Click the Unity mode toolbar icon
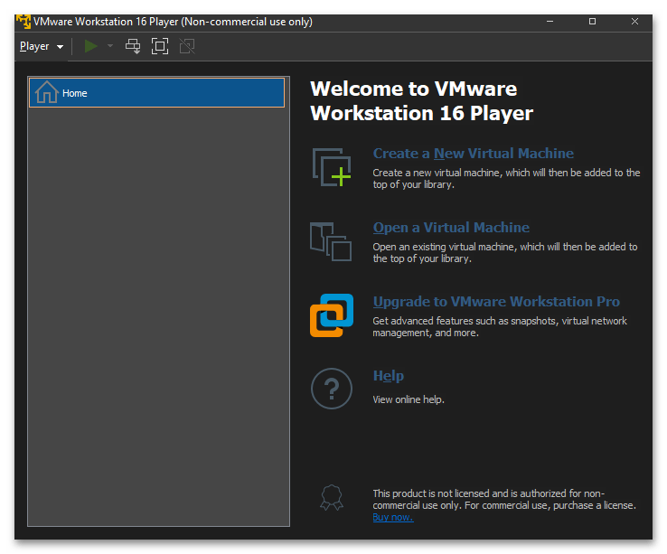The height and width of the screenshot is (554, 667). tap(187, 46)
